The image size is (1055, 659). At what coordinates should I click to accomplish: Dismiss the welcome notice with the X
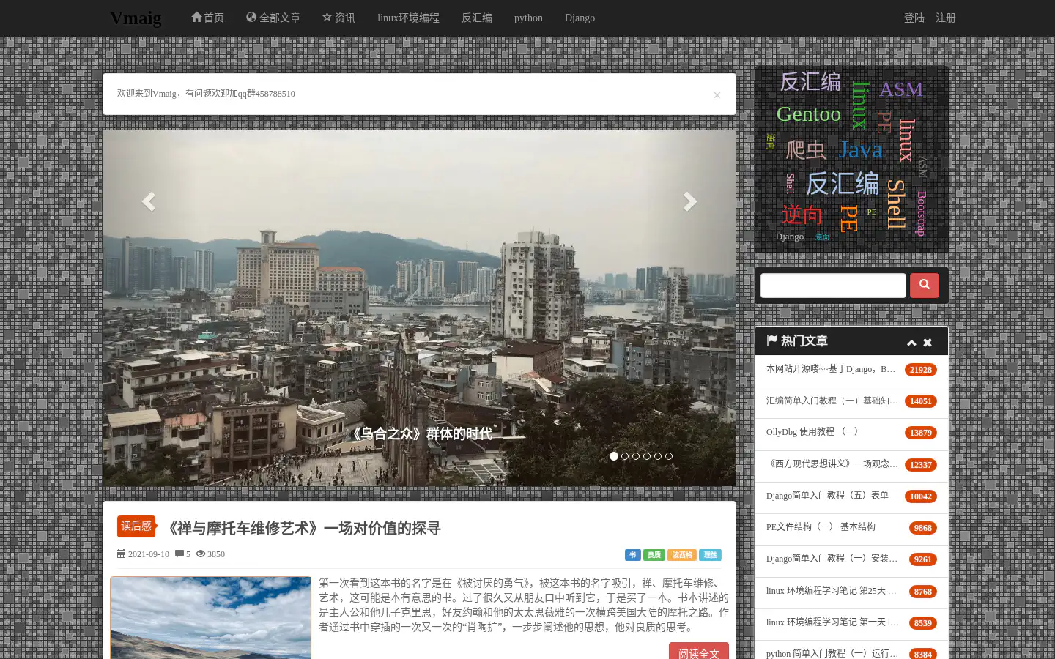[717, 95]
